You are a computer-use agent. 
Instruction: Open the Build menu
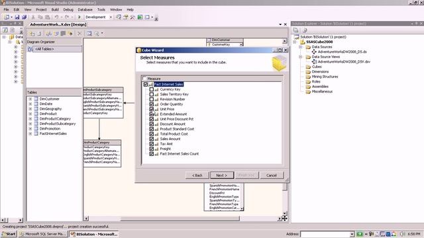tap(55, 9)
